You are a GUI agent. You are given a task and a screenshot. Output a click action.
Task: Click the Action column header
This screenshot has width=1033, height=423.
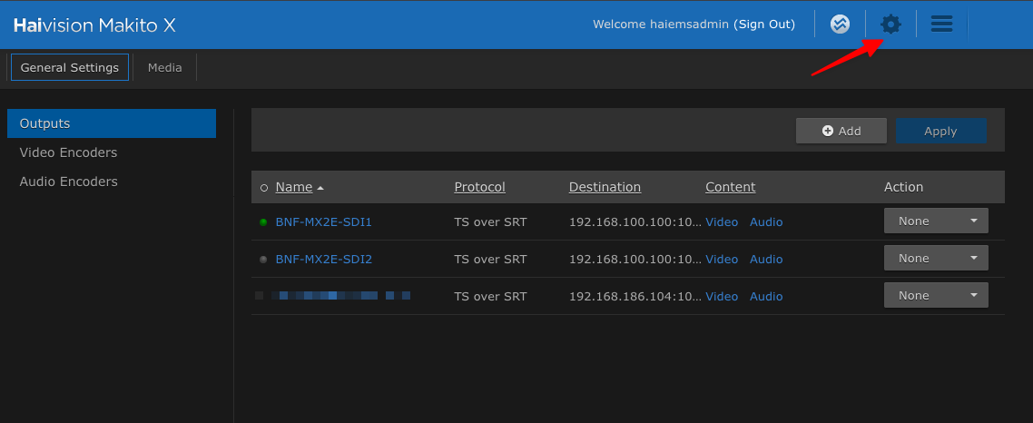pyautogui.click(x=903, y=187)
